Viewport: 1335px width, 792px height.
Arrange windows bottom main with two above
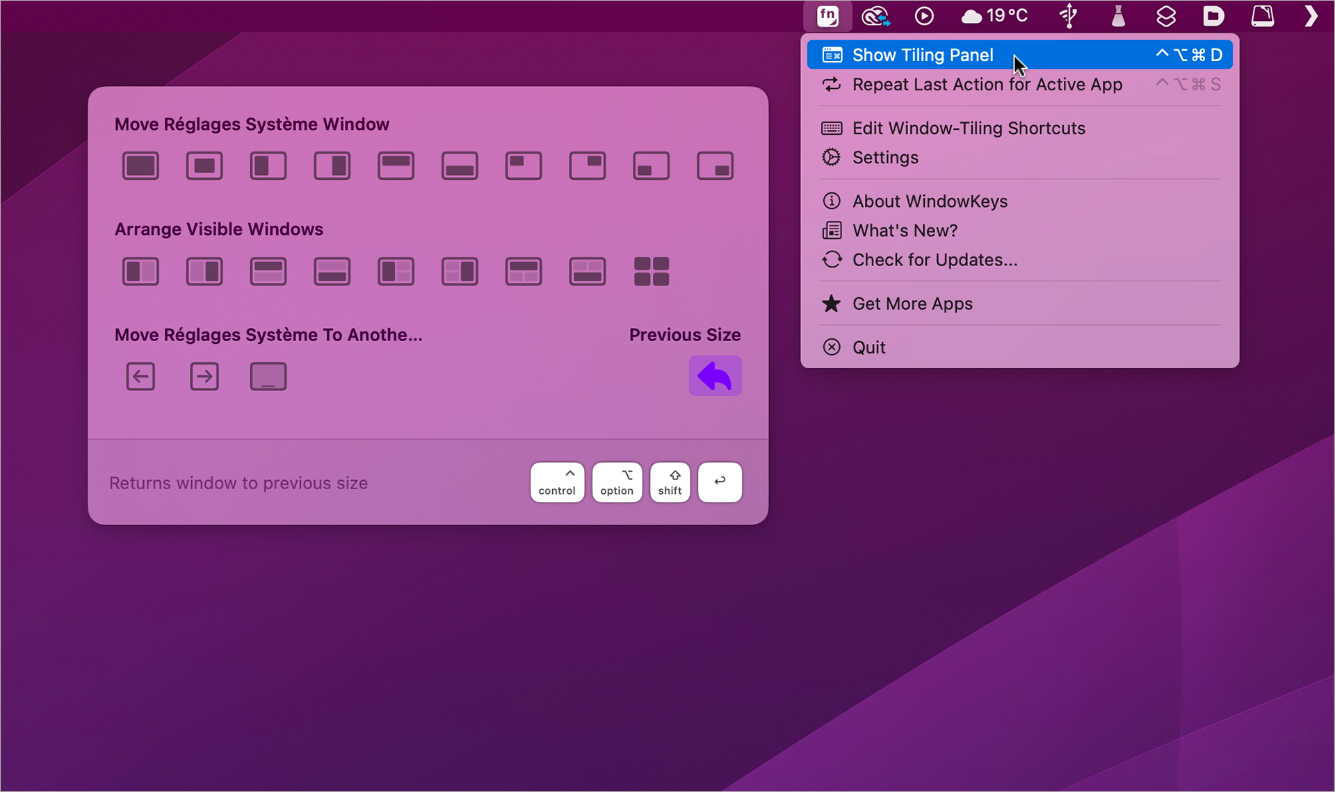click(x=588, y=272)
